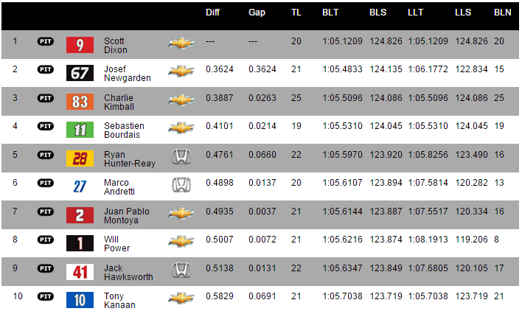Click Scott Dixon's Chevrolet bowtie logo

tap(181, 43)
